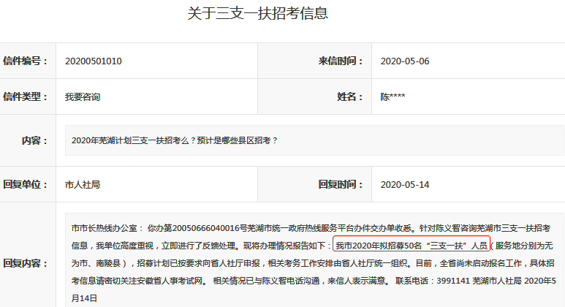Click the 回复时间 label cell
The height and width of the screenshot is (307, 565).
[x=341, y=184]
